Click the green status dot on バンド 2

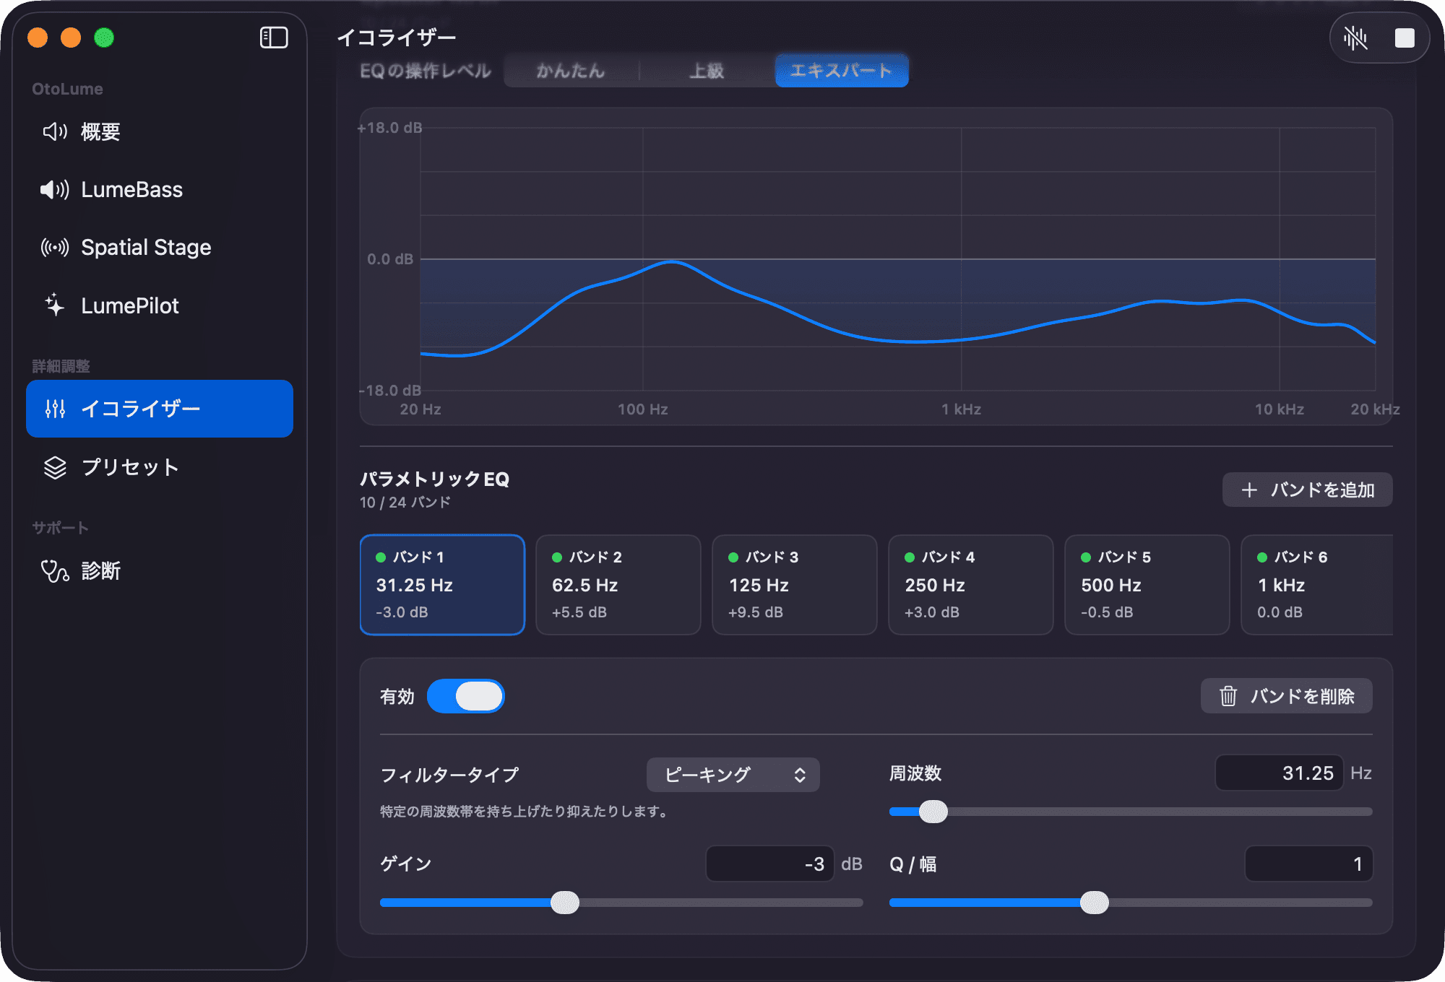click(557, 557)
